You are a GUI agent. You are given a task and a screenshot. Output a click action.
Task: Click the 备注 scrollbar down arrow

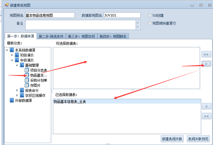(x=138, y=27)
